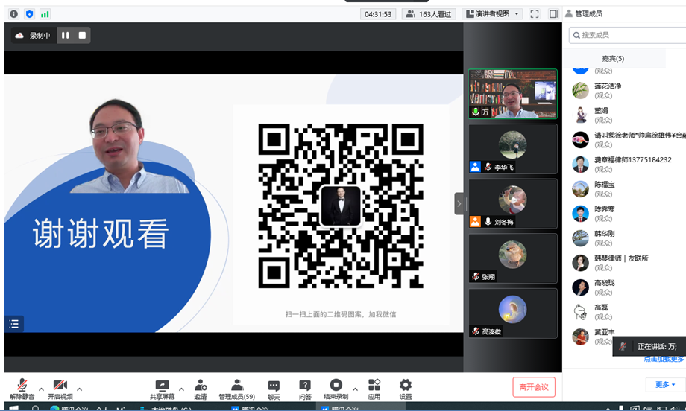Collapse the video thumbnails strip arrow
686x411 pixels.
click(x=459, y=203)
